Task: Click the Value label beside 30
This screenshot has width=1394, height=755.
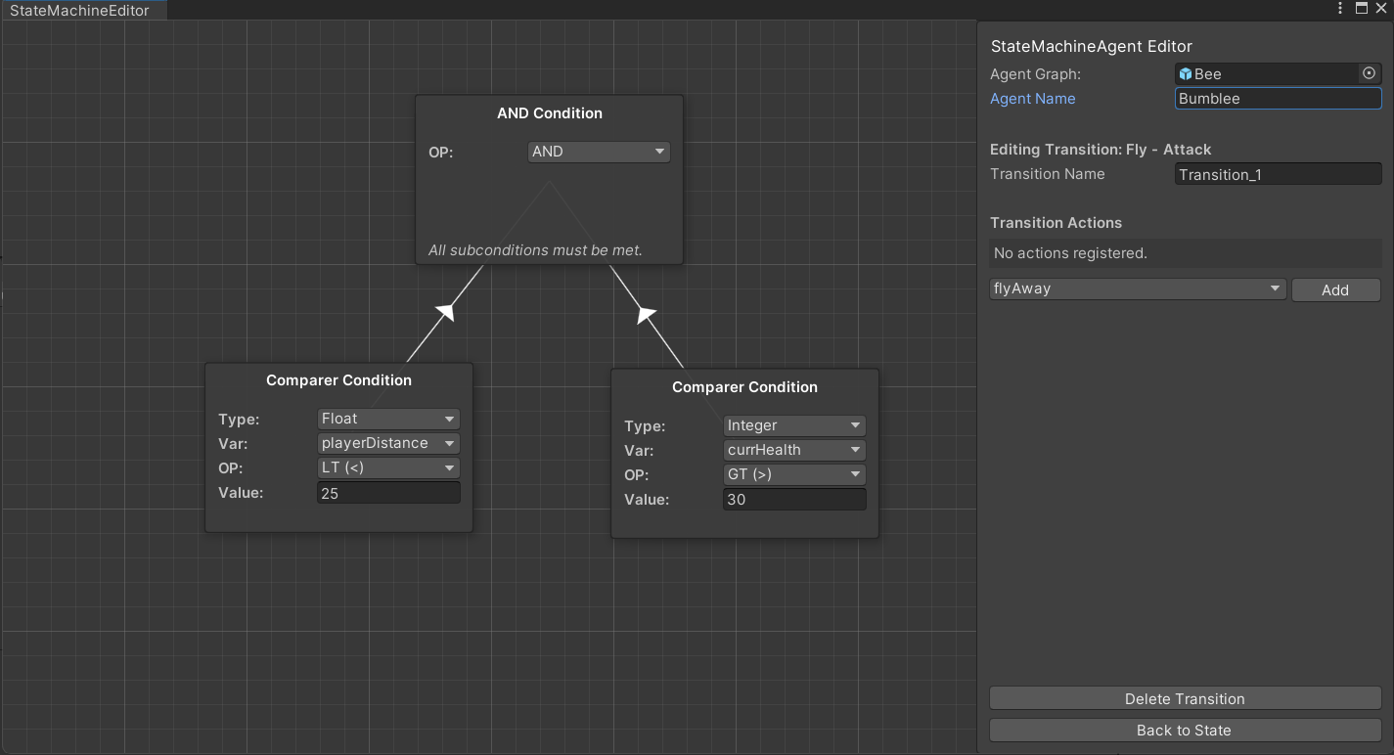Action: coord(647,500)
